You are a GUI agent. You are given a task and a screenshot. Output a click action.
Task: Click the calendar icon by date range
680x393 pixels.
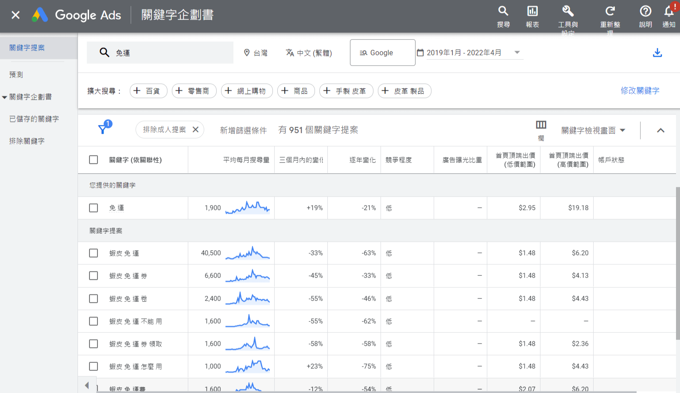click(420, 53)
